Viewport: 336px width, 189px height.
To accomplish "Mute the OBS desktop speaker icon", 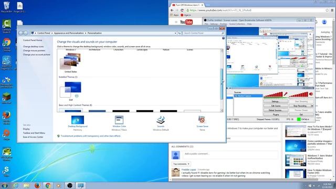I will [x=311, y=94].
